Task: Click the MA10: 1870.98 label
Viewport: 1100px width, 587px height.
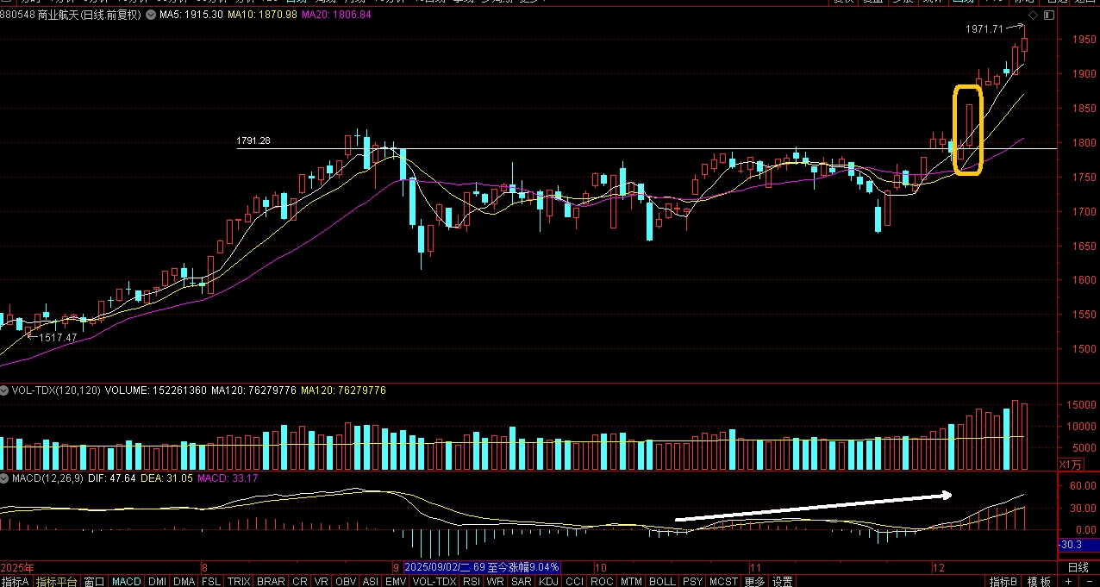Action: point(263,15)
